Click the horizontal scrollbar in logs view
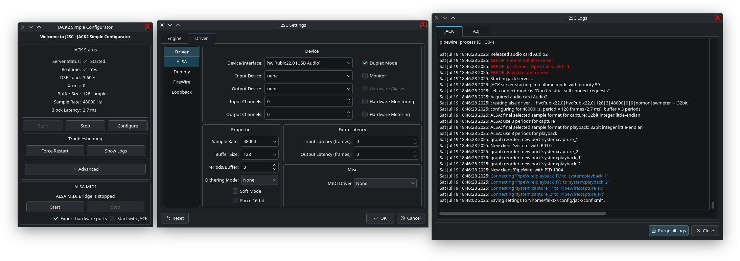The image size is (740, 261). point(523,213)
